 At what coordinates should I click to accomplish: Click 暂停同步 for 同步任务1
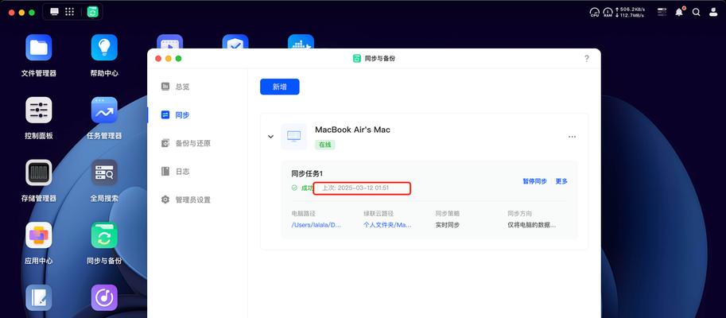click(x=535, y=181)
